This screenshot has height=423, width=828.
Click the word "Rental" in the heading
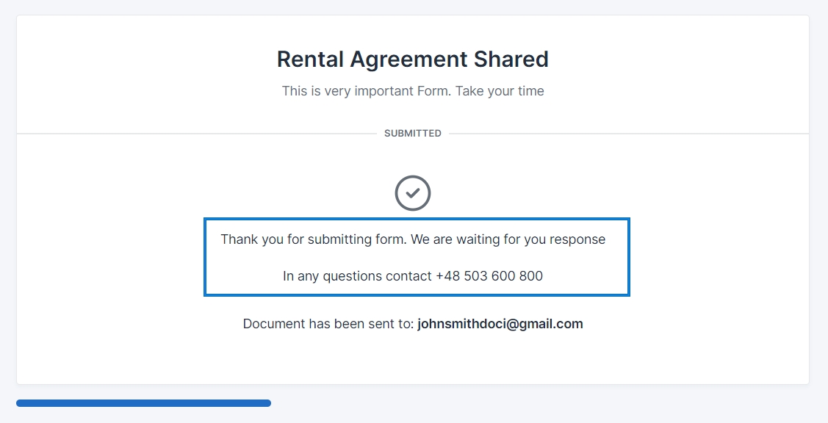(x=310, y=59)
